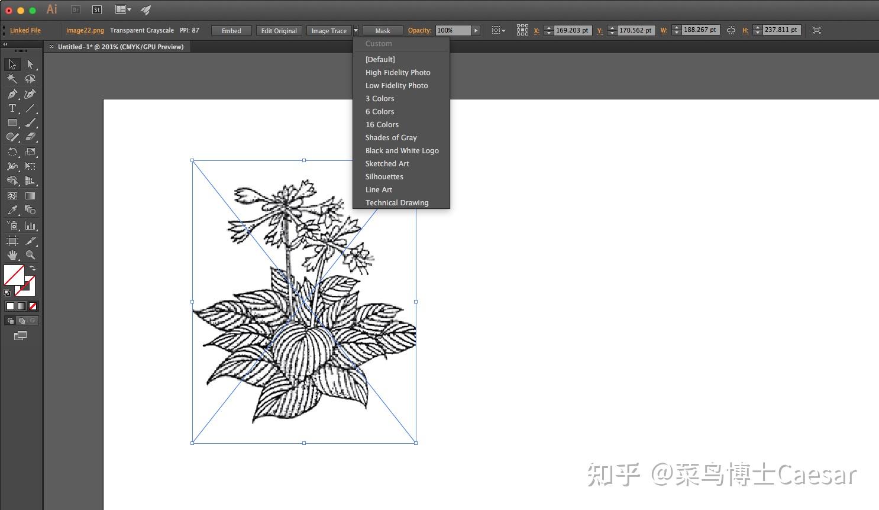Choose the Rotate tool
This screenshot has height=510, width=879.
[x=12, y=152]
